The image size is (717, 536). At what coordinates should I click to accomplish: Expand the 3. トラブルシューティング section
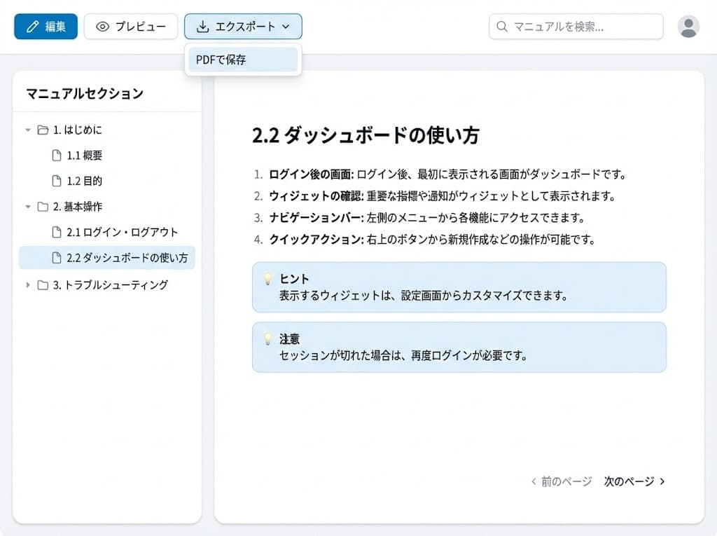(x=29, y=285)
